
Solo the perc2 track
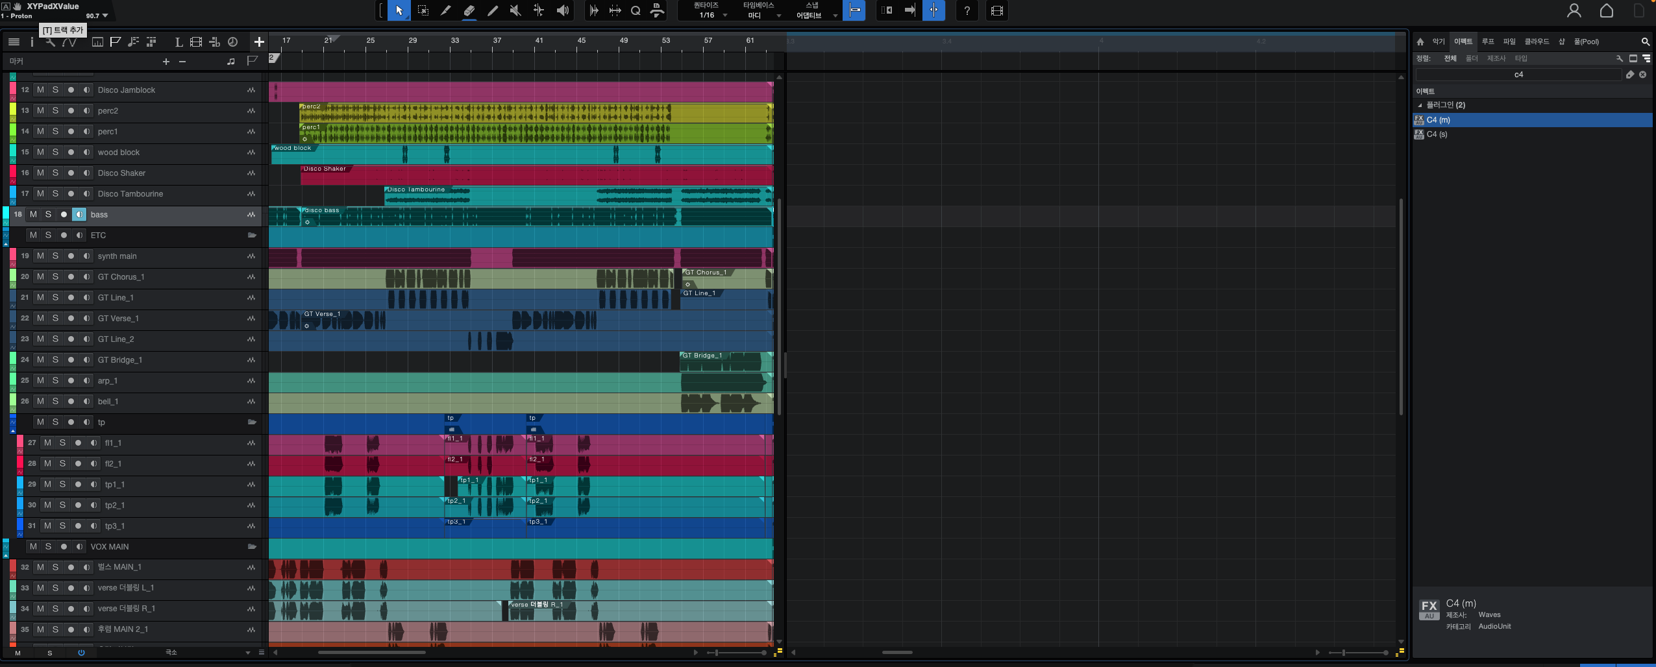(x=55, y=110)
